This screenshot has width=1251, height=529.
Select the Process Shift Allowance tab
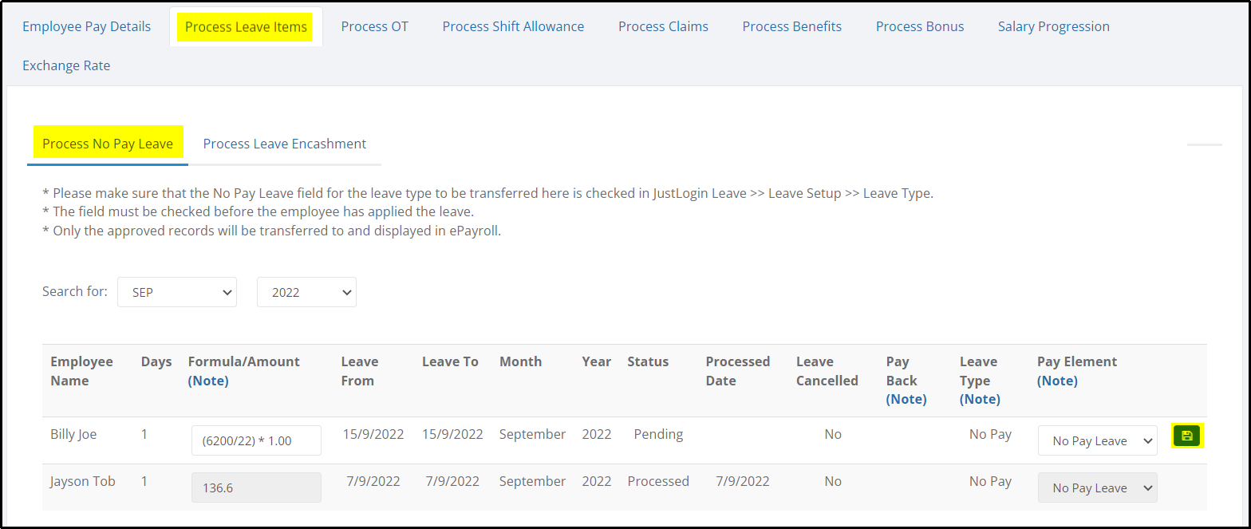point(513,26)
